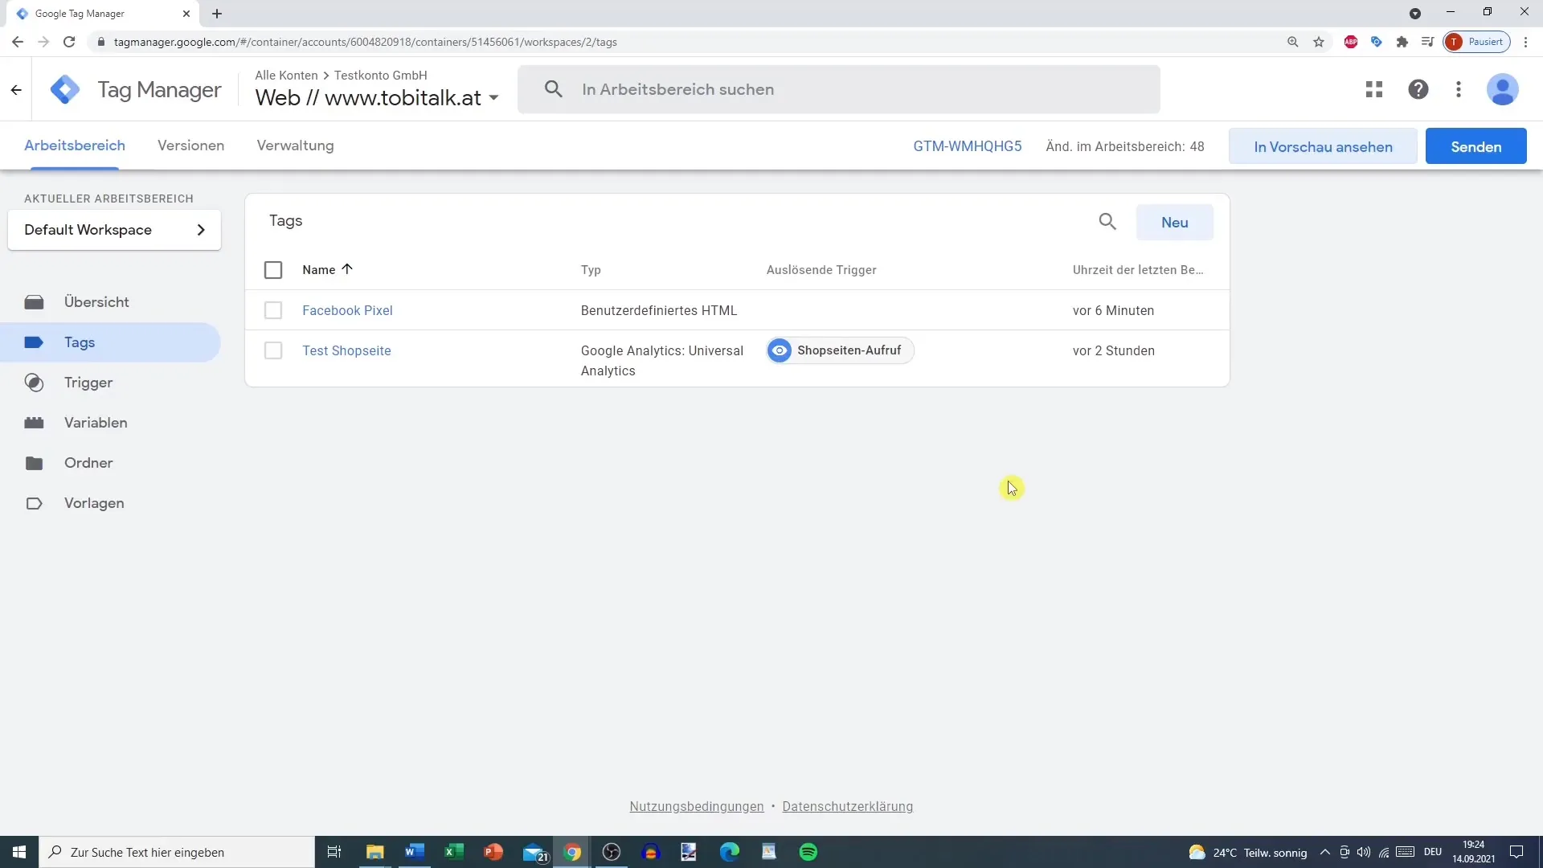Click the Tag Manager home icon
The height and width of the screenshot is (868, 1543).
tap(64, 89)
